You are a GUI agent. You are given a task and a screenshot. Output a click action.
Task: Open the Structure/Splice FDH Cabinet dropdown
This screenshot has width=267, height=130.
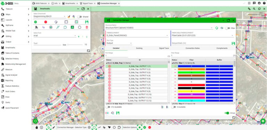159,28
